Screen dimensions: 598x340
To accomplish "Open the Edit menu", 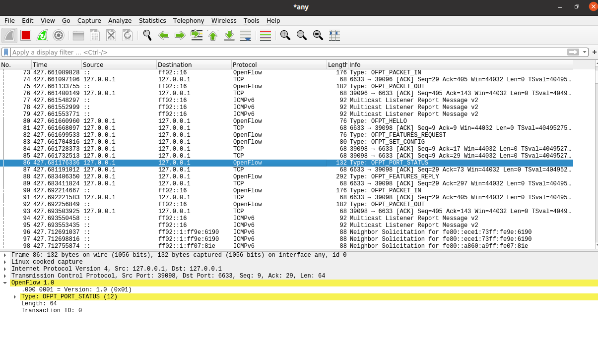I will coord(27,21).
